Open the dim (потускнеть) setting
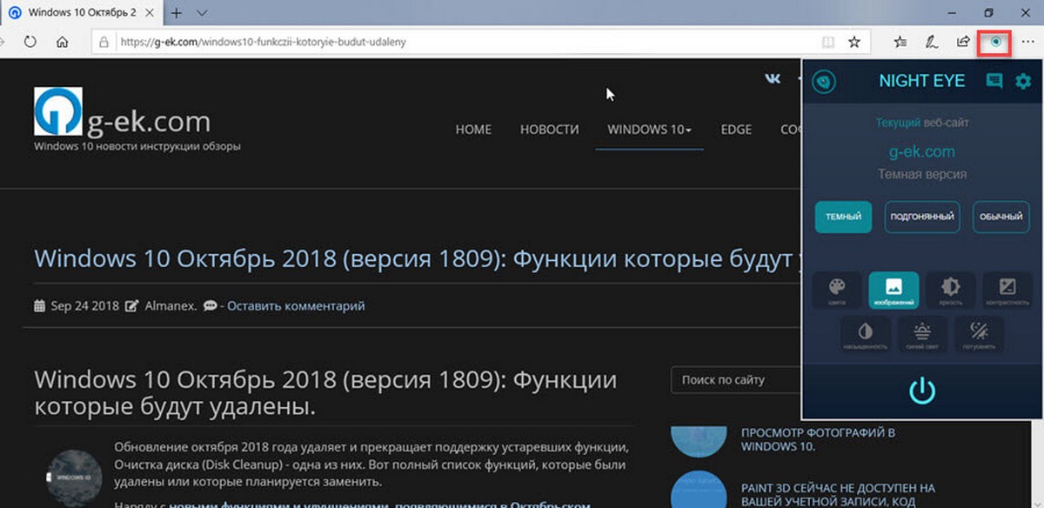This screenshot has width=1044, height=508. point(980,334)
